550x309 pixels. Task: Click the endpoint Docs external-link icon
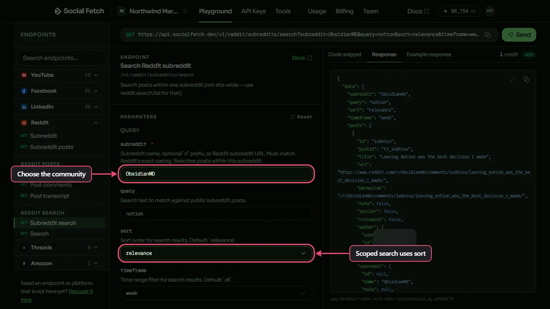309,58
